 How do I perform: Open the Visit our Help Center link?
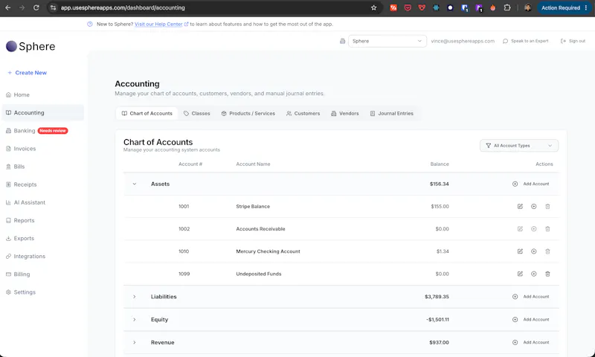click(x=161, y=24)
